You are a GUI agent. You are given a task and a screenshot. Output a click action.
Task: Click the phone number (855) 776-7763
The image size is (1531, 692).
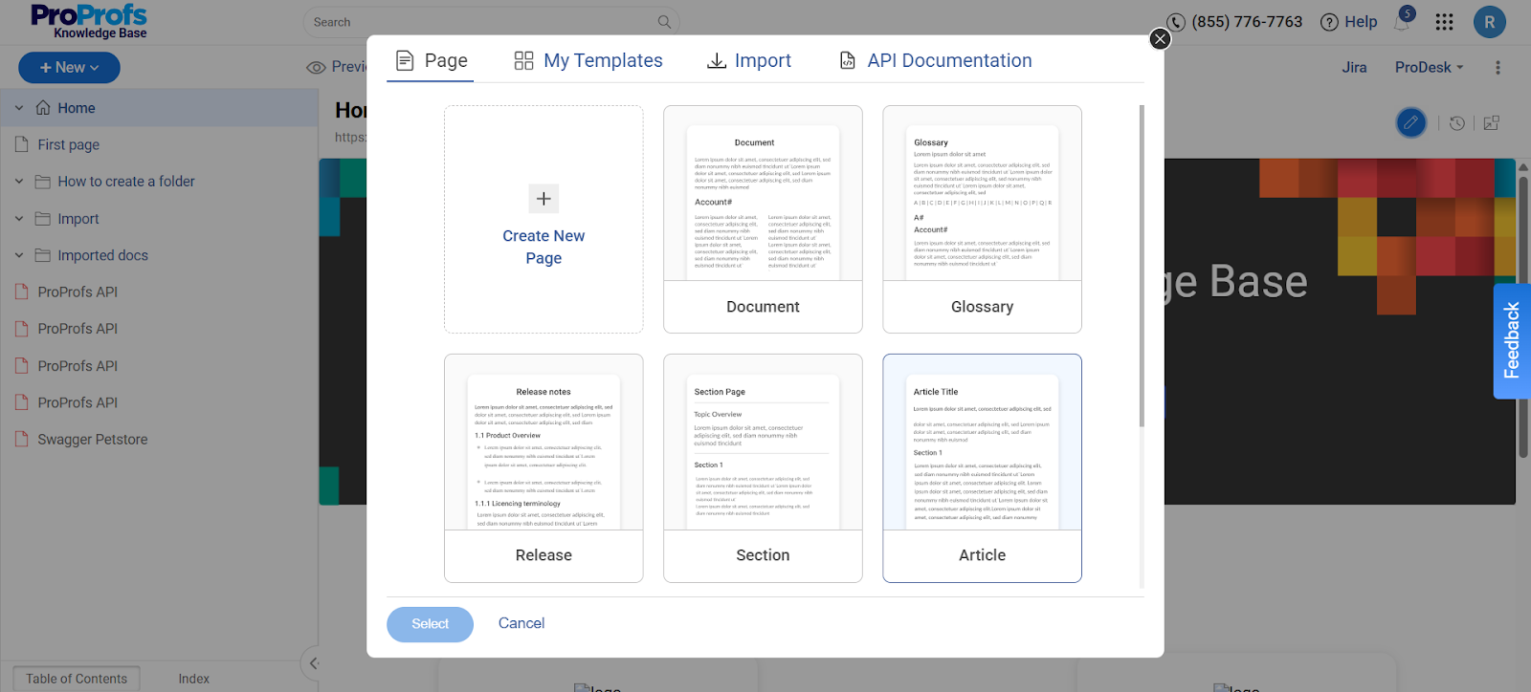[x=1247, y=22]
